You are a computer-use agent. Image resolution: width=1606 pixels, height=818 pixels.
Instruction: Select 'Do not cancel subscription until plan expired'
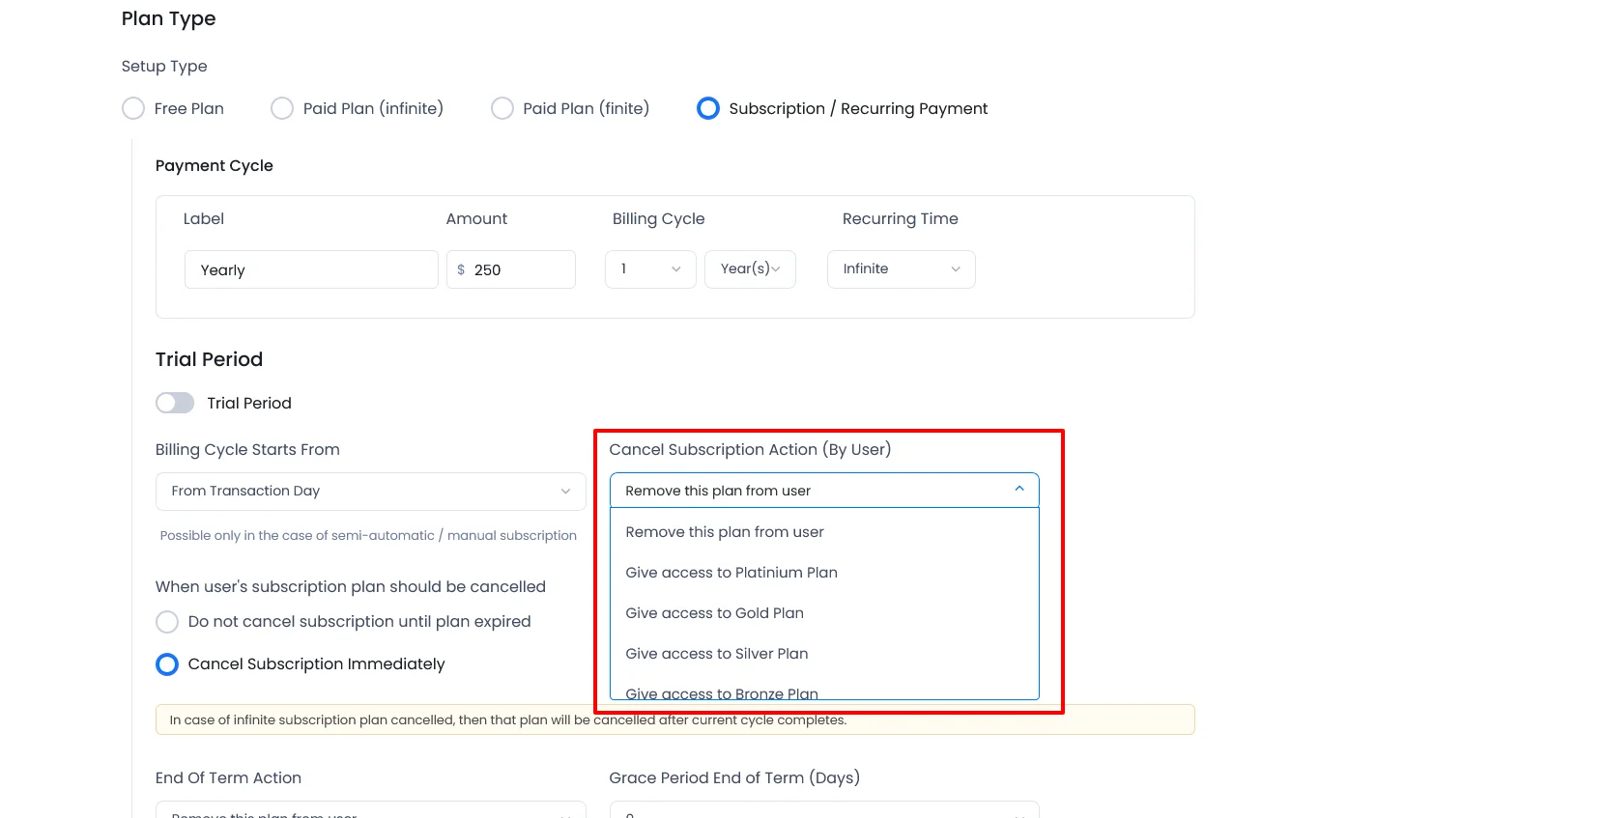167,622
